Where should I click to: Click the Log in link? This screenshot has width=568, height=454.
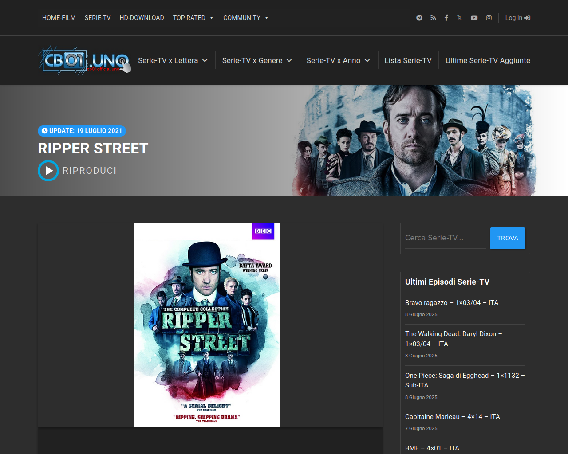[x=518, y=18]
